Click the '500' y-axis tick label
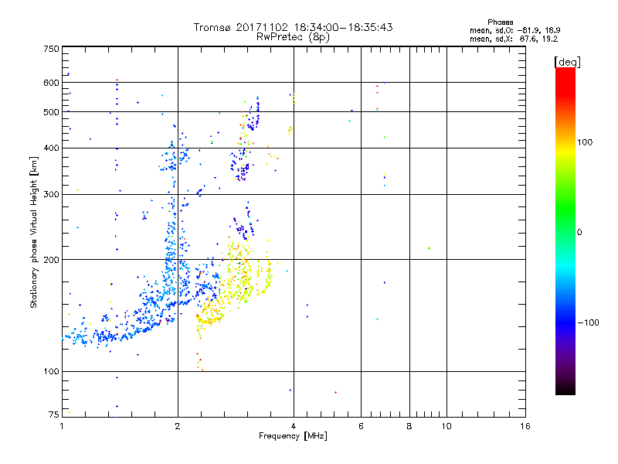This screenshot has width=618, height=464. (51, 112)
